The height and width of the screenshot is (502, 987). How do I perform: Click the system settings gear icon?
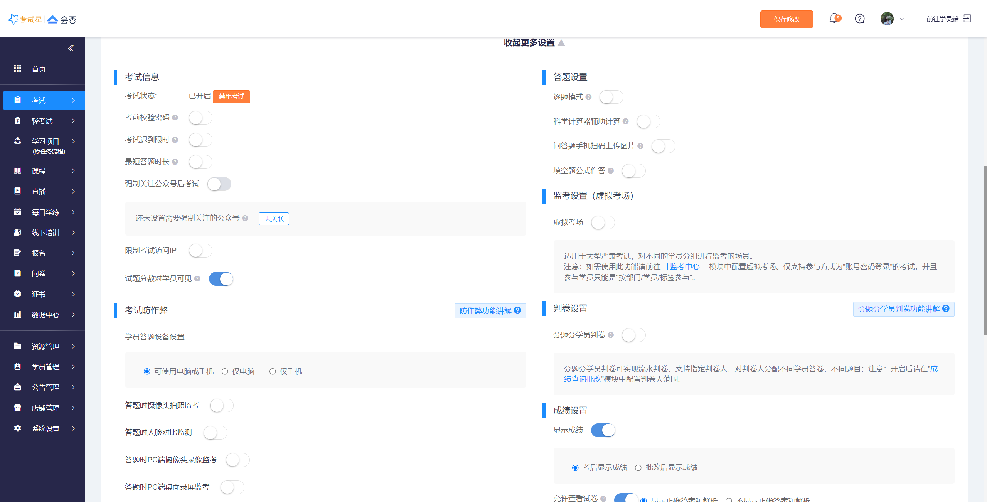pos(17,428)
